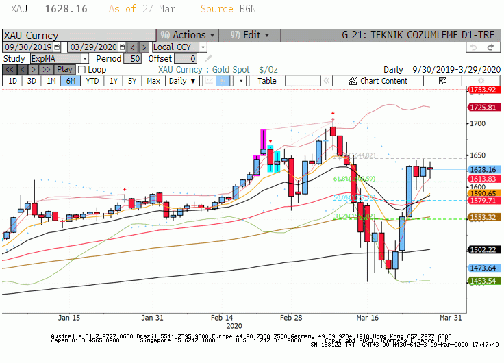Open the ExpMA study dropdown
The width and height of the screenshot is (504, 363).
[85, 58]
